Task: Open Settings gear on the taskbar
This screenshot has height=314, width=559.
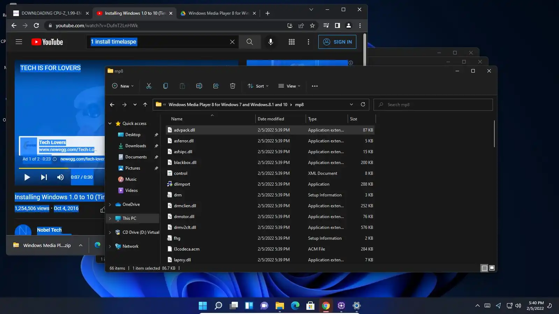Action: [x=356, y=306]
